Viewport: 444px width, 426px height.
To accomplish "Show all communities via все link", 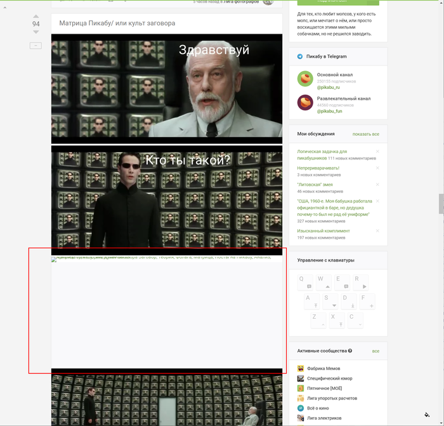I will pyautogui.click(x=375, y=351).
